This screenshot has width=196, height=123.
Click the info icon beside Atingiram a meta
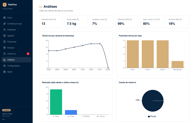point(106,19)
